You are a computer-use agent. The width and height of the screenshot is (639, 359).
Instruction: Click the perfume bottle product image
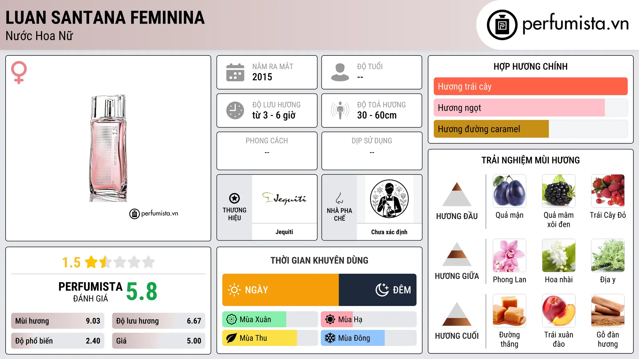(x=108, y=148)
